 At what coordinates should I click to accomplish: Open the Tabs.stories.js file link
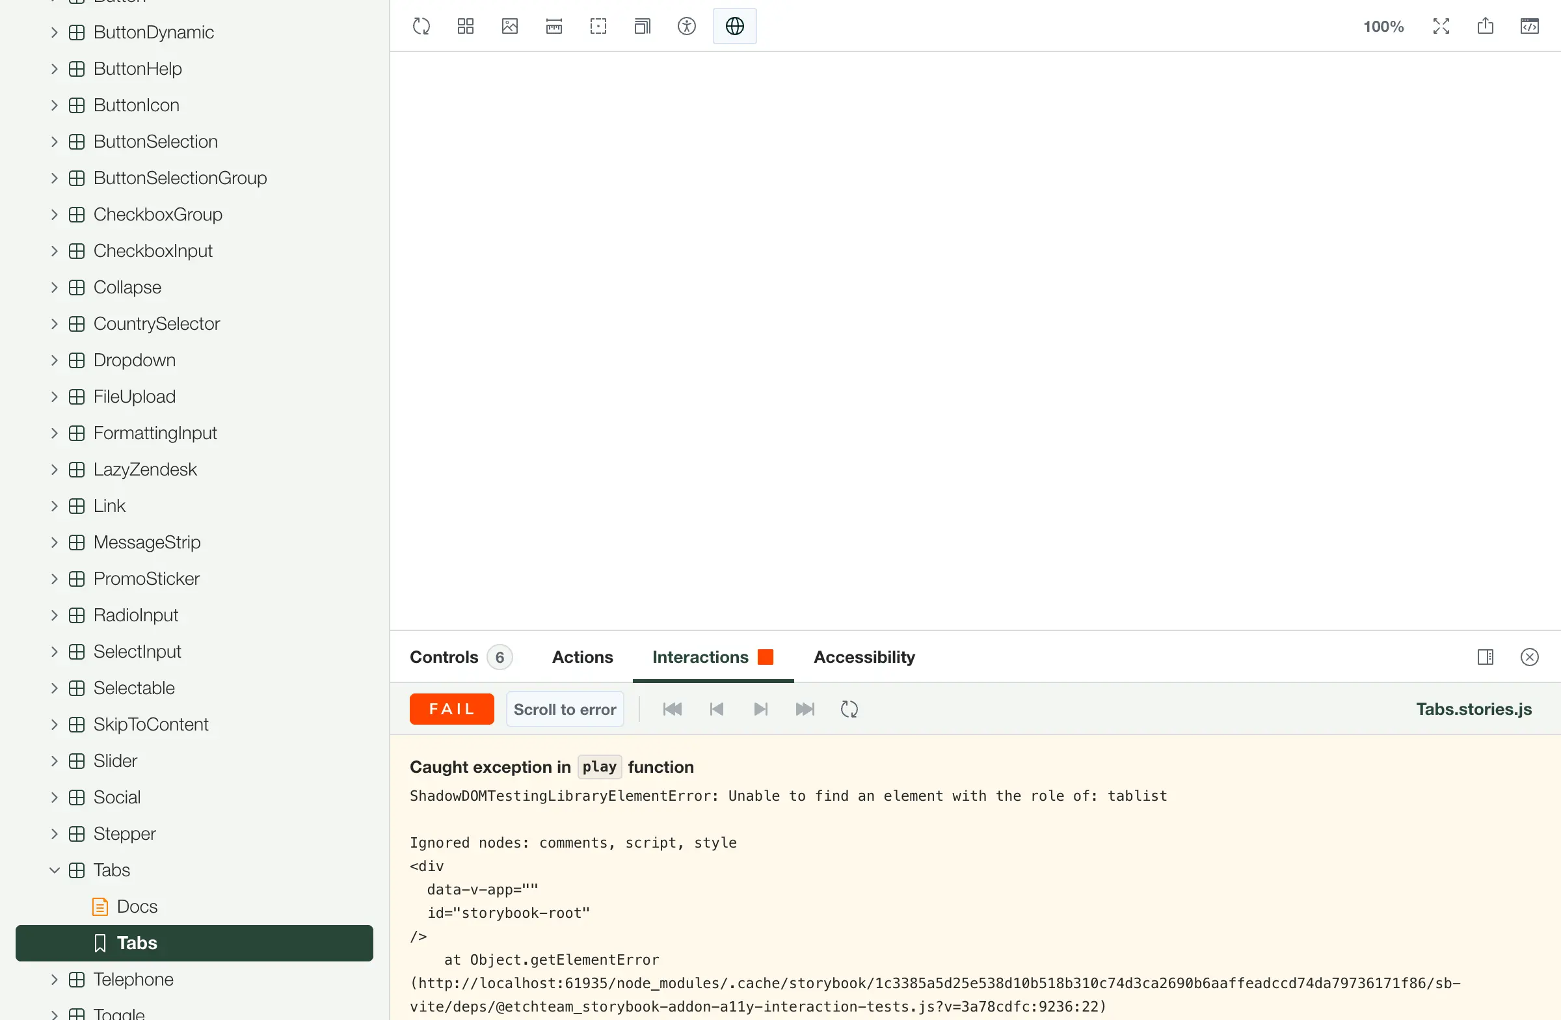point(1474,709)
